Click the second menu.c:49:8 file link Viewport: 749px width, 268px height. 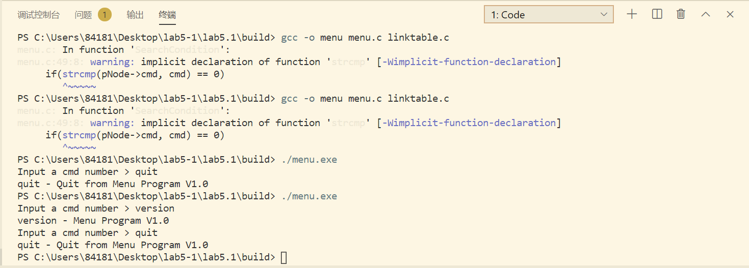coord(50,123)
